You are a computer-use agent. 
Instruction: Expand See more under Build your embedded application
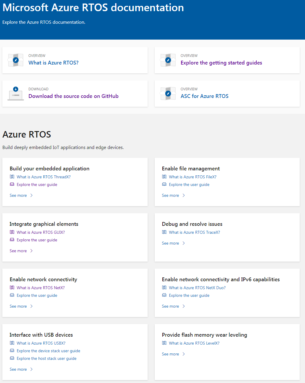pyautogui.click(x=21, y=196)
